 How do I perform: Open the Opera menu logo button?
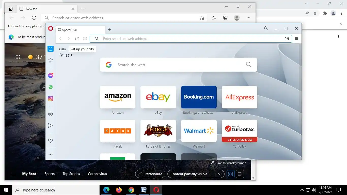(51, 29)
